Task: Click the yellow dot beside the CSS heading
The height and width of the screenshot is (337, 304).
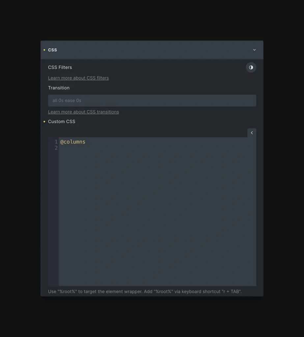Action: point(44,50)
